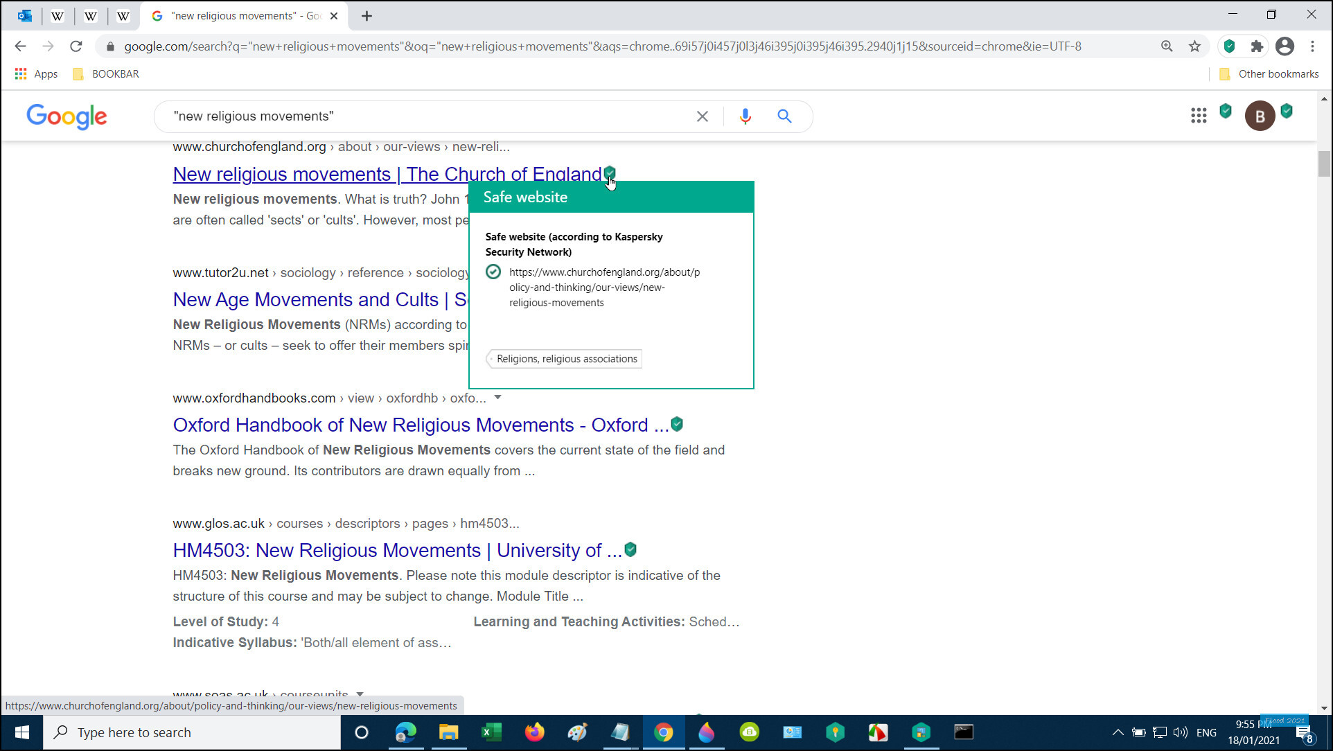Click the blue search magnifier button

click(x=784, y=116)
